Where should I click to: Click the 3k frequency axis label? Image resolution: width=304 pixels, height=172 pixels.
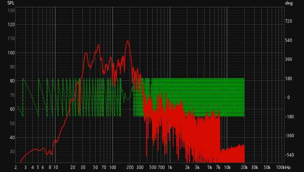coord(197,167)
